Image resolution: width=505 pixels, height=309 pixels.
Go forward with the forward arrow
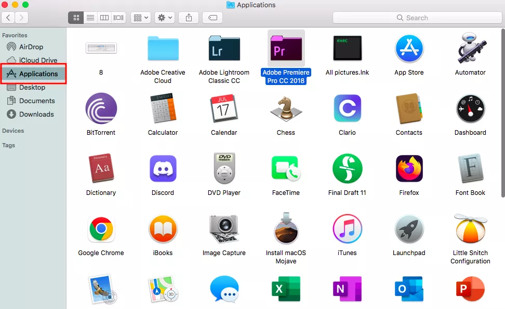tap(22, 17)
